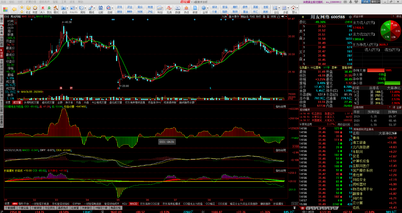
Task: Click the 多窗 multi-window icon
Action: tap(284, 8)
